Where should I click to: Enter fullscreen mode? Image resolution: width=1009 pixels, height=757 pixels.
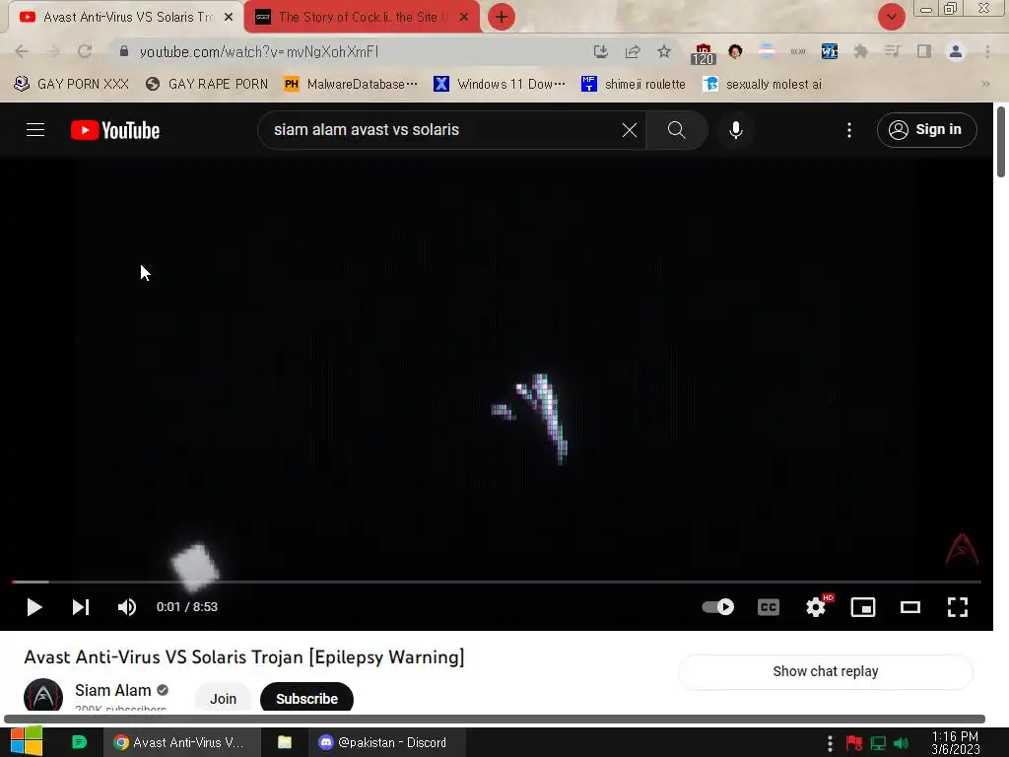pos(958,607)
